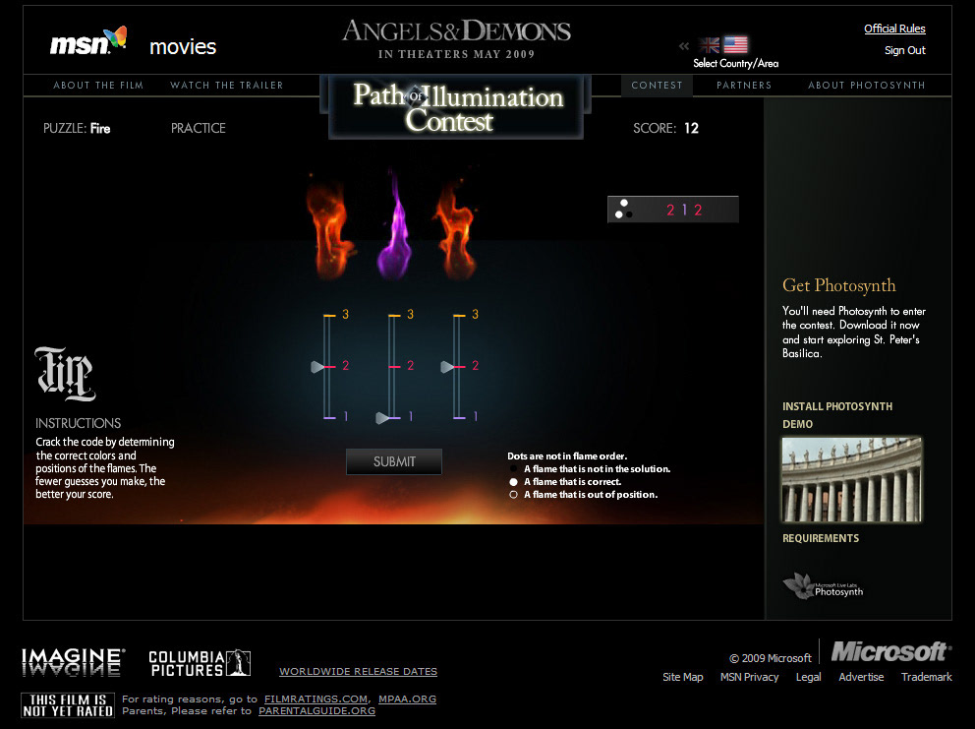Click the Instructions heading

79,423
